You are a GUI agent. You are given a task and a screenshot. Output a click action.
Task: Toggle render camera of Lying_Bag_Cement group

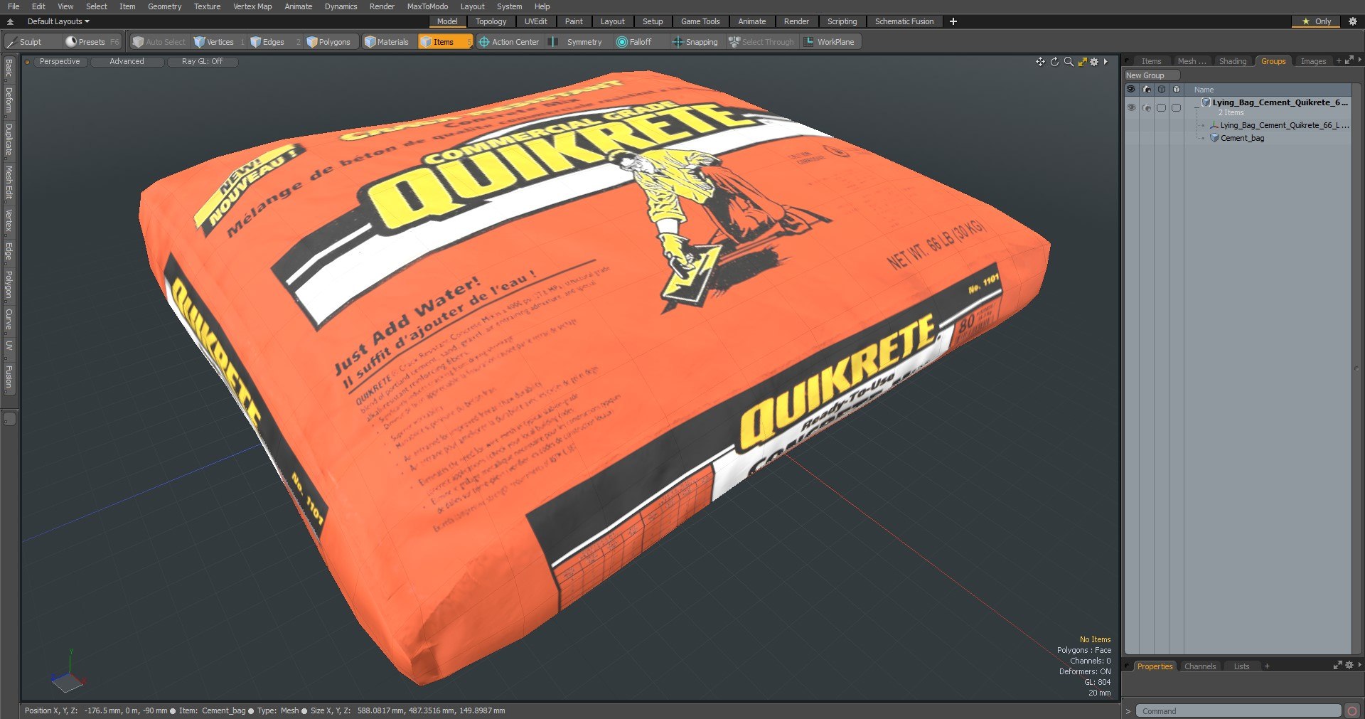pos(1146,107)
